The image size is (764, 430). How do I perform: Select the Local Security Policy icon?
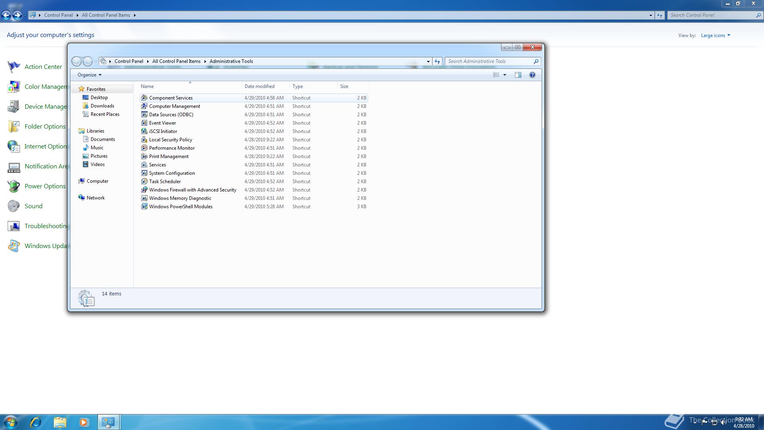pos(144,140)
